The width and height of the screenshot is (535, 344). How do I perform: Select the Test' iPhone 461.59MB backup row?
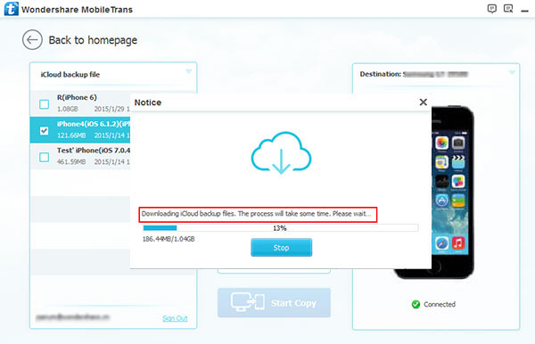[x=80, y=157]
